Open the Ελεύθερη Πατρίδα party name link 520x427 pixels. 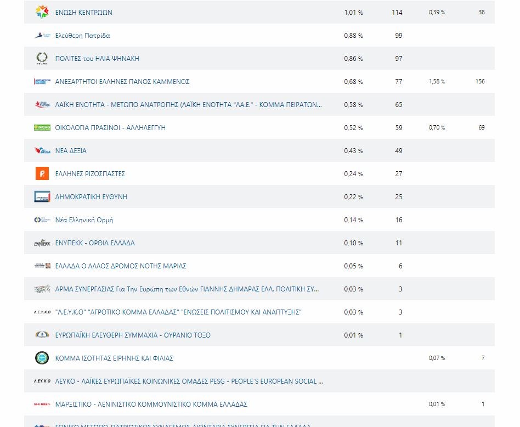[82, 36]
